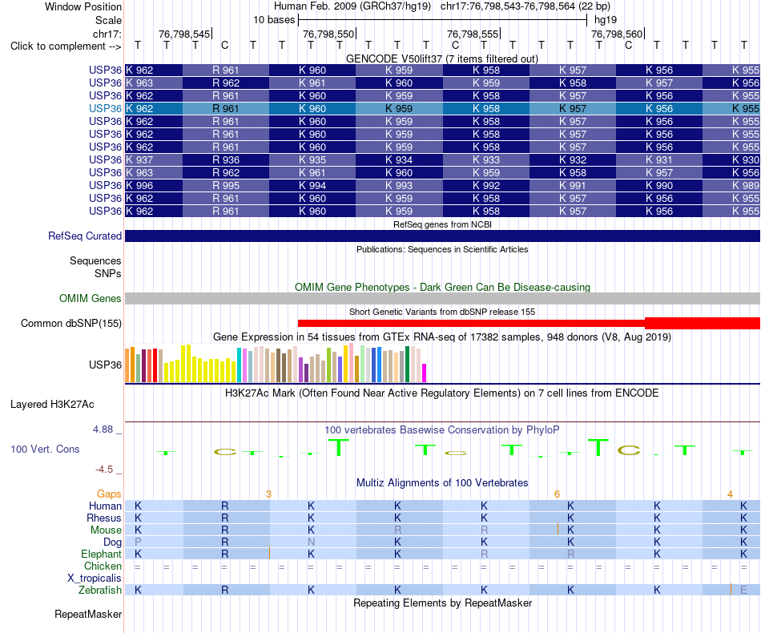Click the 'N' residue in the Dog row

[311, 542]
